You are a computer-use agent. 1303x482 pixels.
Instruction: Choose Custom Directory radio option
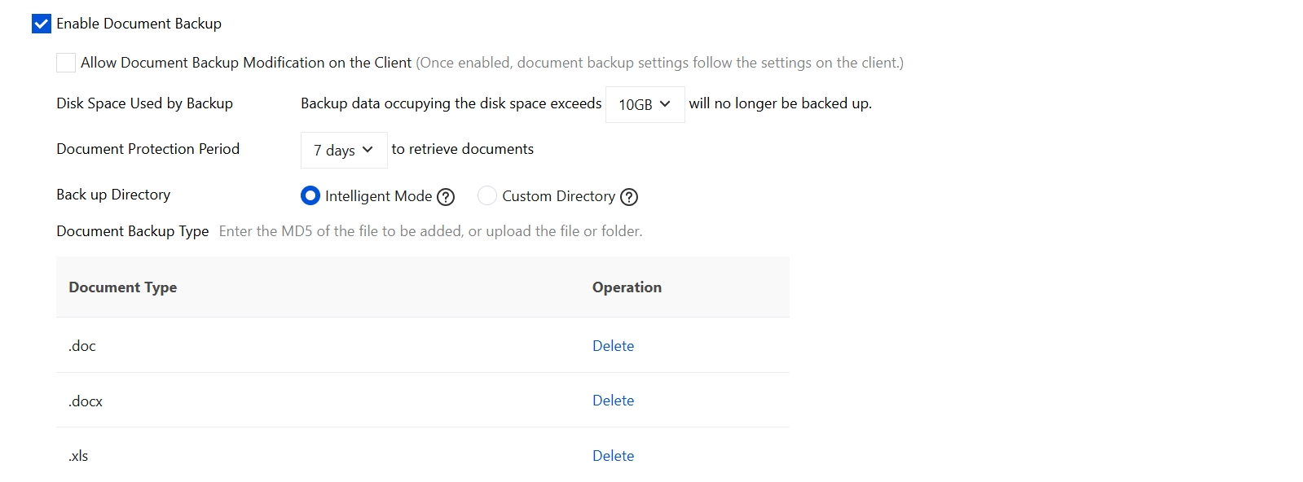[487, 195]
